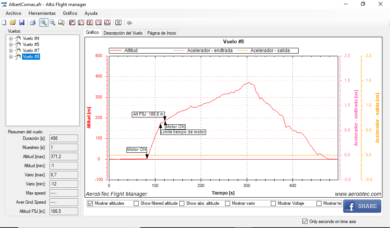The image size is (390, 228).
Task: Save the file using floppy disk icon
Action: pos(22,23)
